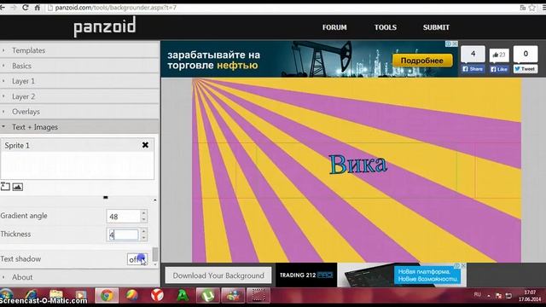Open Windows Explorer folder in taskbar
546x307 pixels.
pyautogui.click(x=55, y=295)
